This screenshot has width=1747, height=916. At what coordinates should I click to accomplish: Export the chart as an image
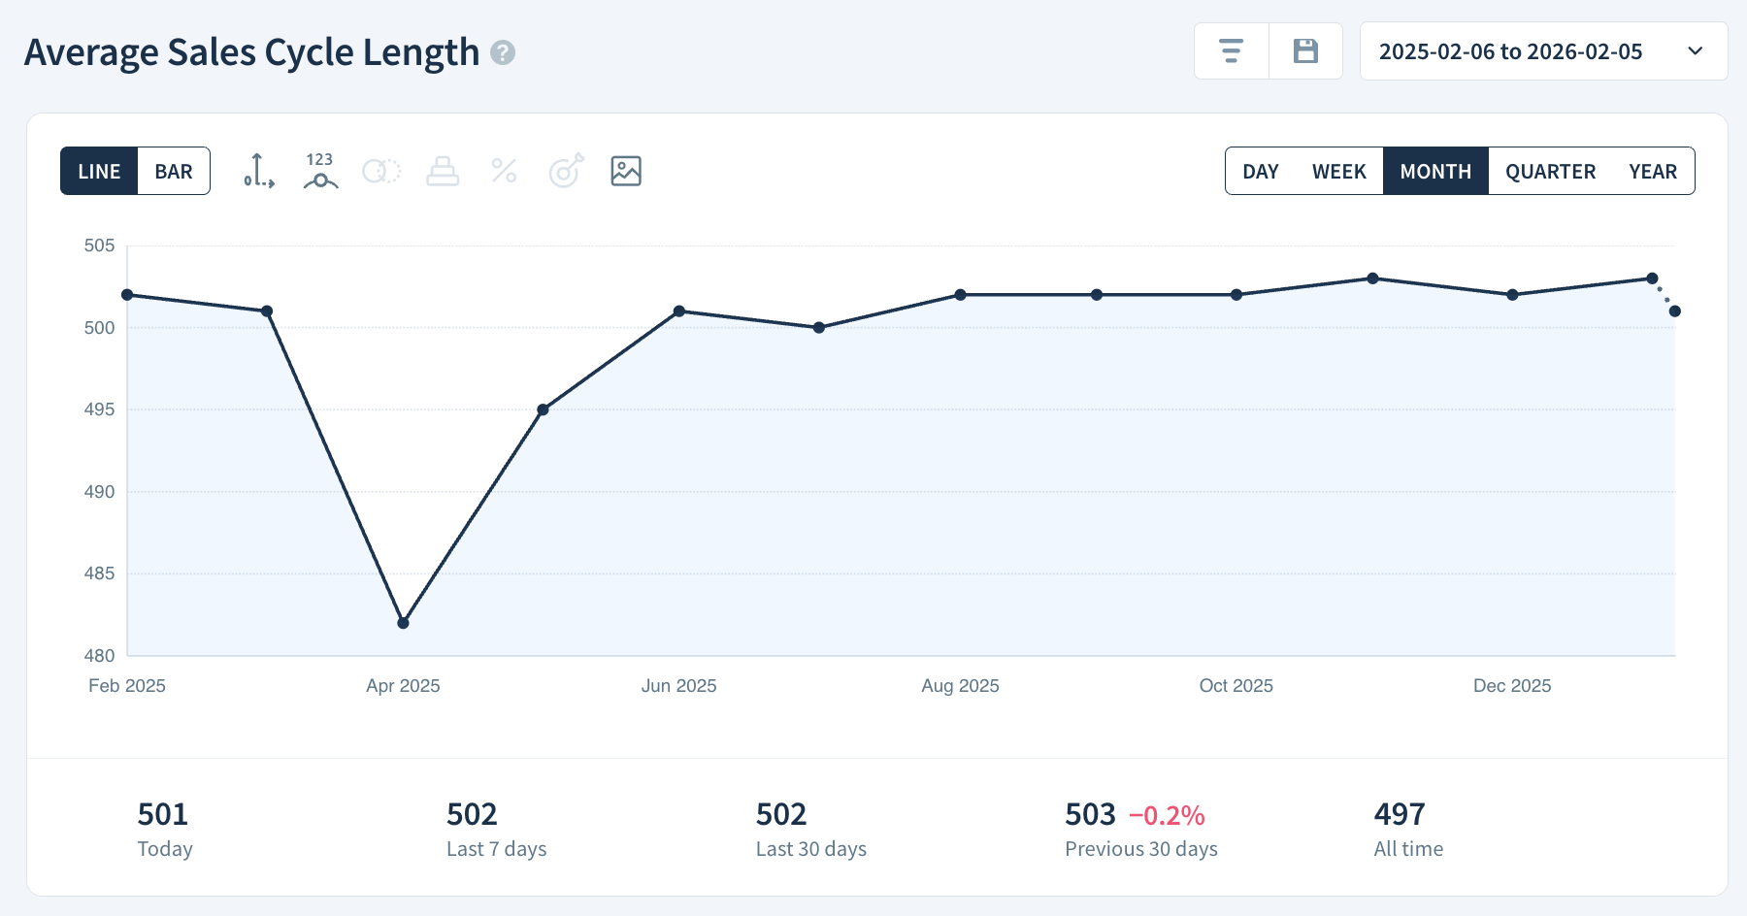pyautogui.click(x=626, y=171)
